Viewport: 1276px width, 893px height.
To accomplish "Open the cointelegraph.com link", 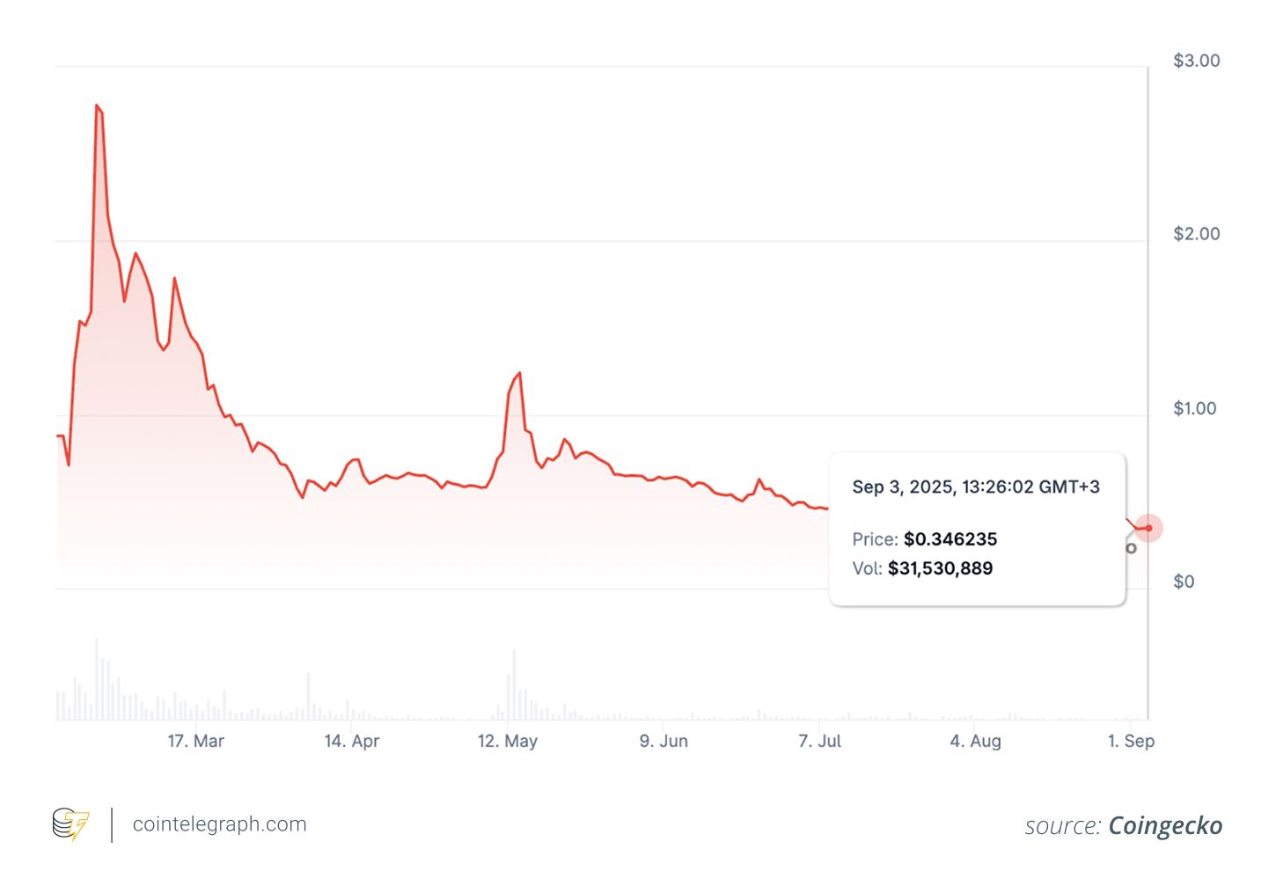I will tap(219, 823).
